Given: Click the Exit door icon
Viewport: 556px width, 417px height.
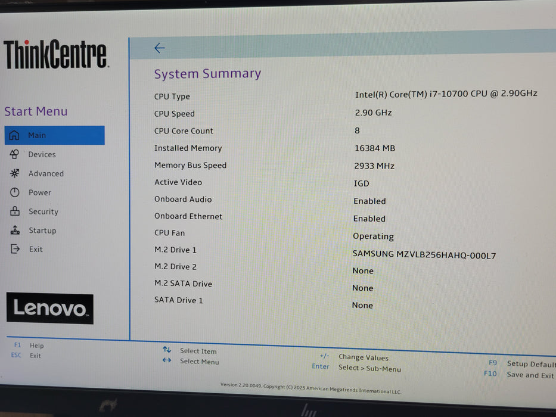Looking at the screenshot, I should tap(15, 249).
